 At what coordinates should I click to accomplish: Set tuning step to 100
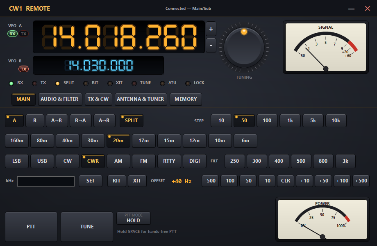pyautogui.click(x=267, y=121)
